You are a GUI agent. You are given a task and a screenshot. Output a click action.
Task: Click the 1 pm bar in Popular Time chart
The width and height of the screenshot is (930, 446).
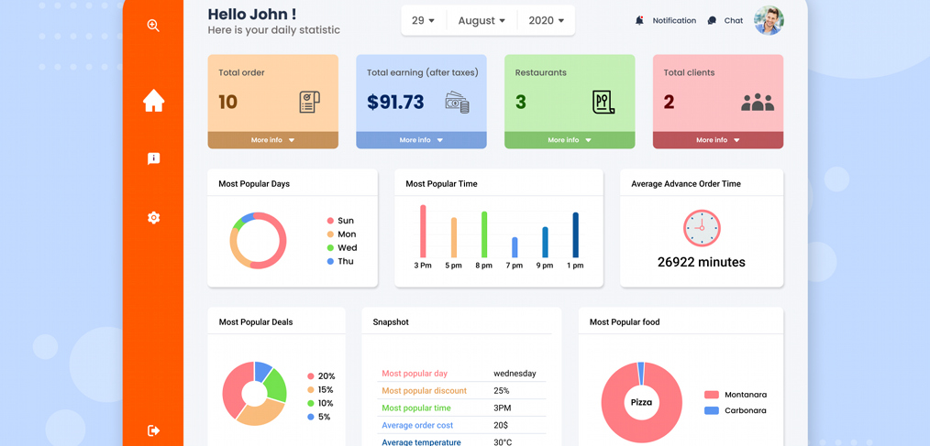(575, 235)
